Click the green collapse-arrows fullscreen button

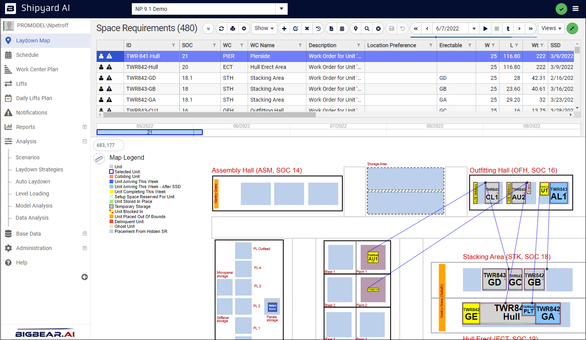(x=572, y=28)
